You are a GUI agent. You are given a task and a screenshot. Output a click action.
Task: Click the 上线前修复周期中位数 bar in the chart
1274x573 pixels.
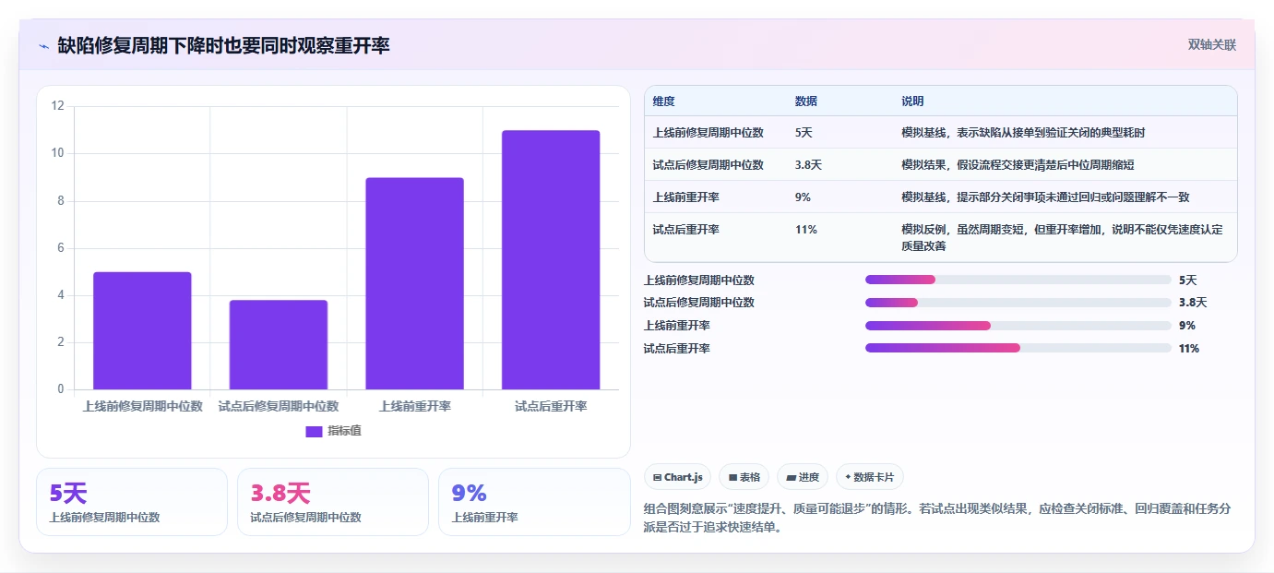(142, 330)
